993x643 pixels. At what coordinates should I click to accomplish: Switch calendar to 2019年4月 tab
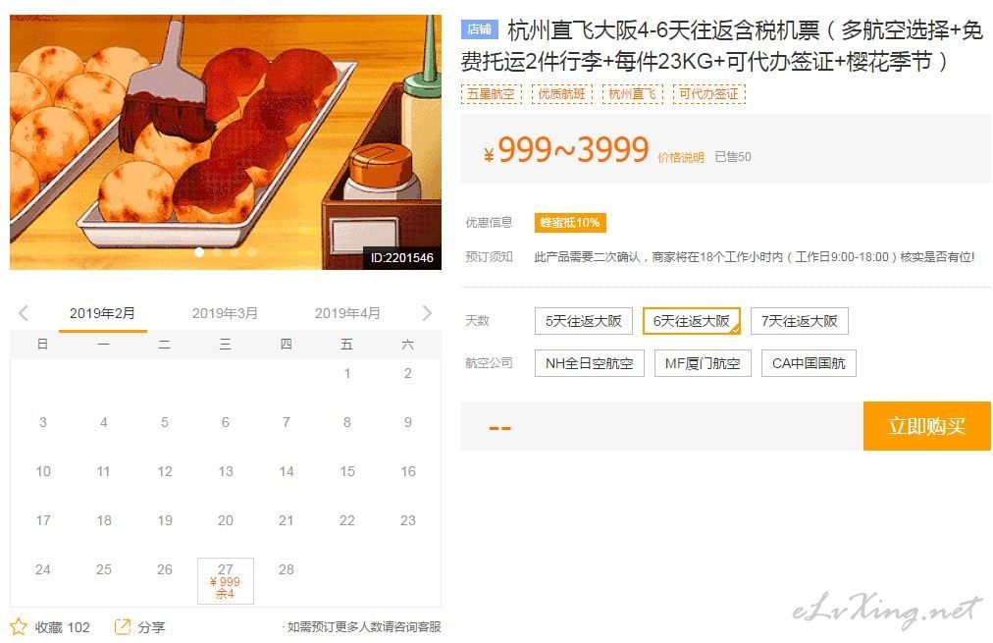(347, 313)
